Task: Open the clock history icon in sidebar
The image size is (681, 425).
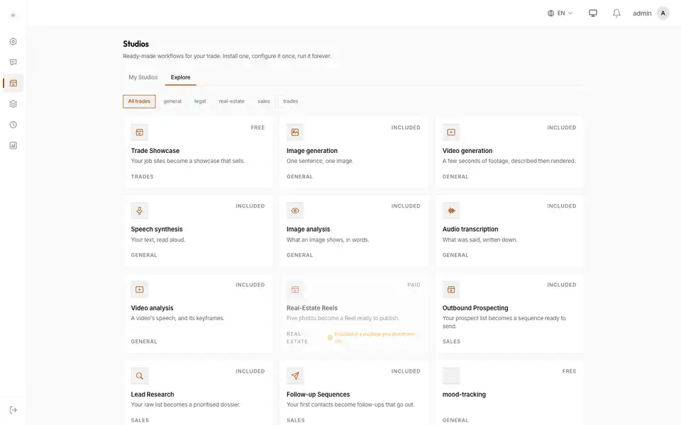Action: tap(13, 125)
